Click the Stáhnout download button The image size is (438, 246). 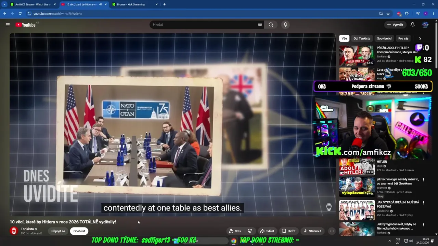click(x=312, y=231)
